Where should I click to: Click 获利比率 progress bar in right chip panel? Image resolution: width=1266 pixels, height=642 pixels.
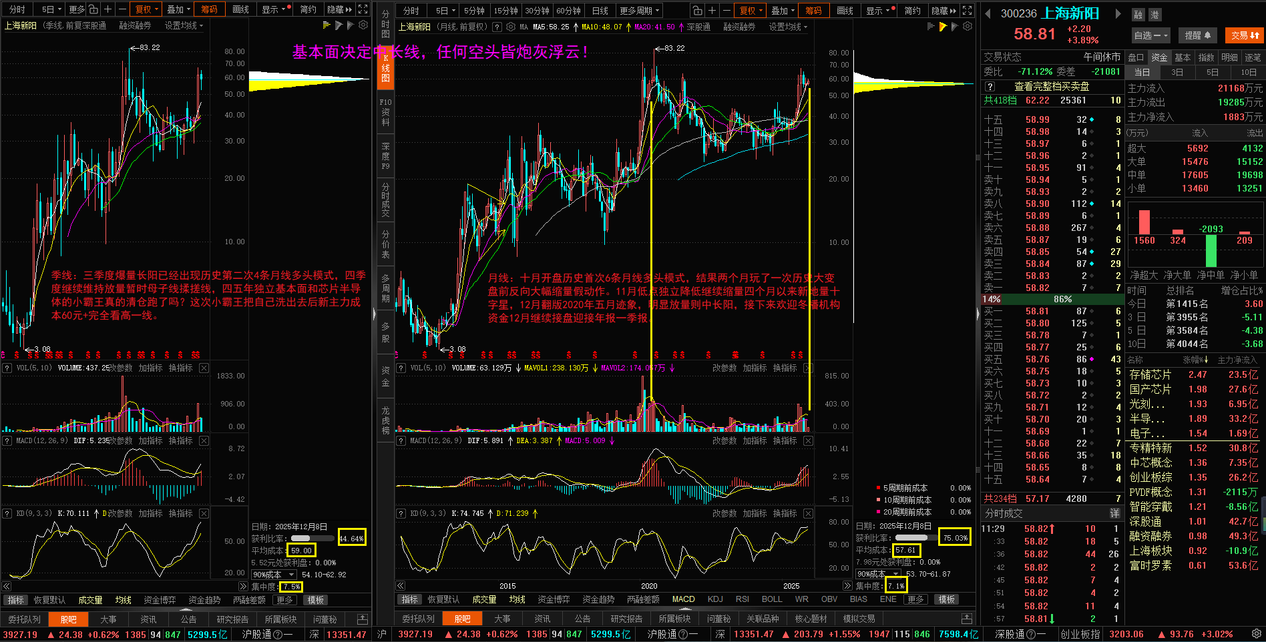click(915, 537)
